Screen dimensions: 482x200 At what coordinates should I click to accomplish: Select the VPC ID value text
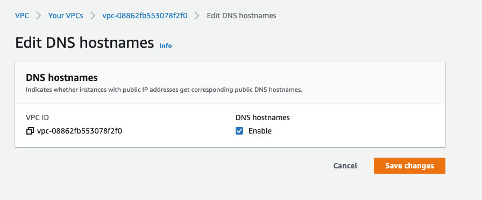(80, 131)
